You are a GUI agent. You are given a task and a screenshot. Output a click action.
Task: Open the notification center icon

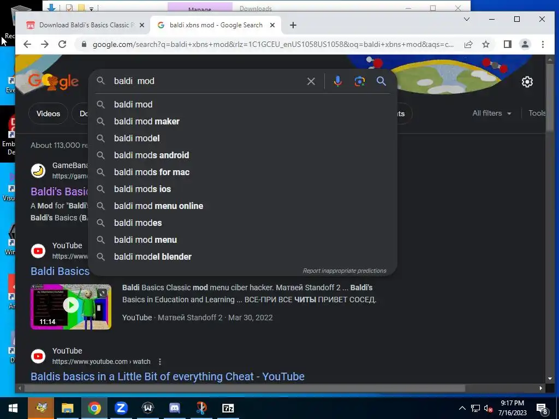point(542,409)
